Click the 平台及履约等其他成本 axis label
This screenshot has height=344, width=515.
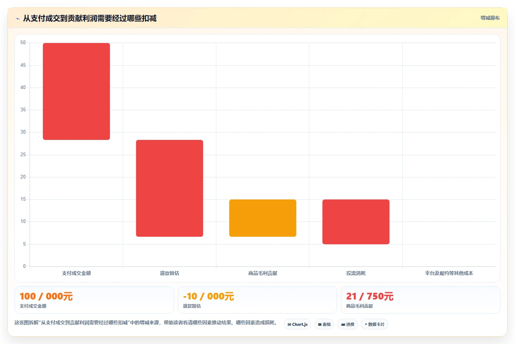pos(449,273)
